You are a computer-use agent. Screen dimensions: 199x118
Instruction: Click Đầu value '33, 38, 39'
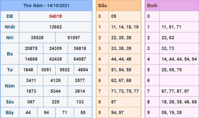point(121,48)
